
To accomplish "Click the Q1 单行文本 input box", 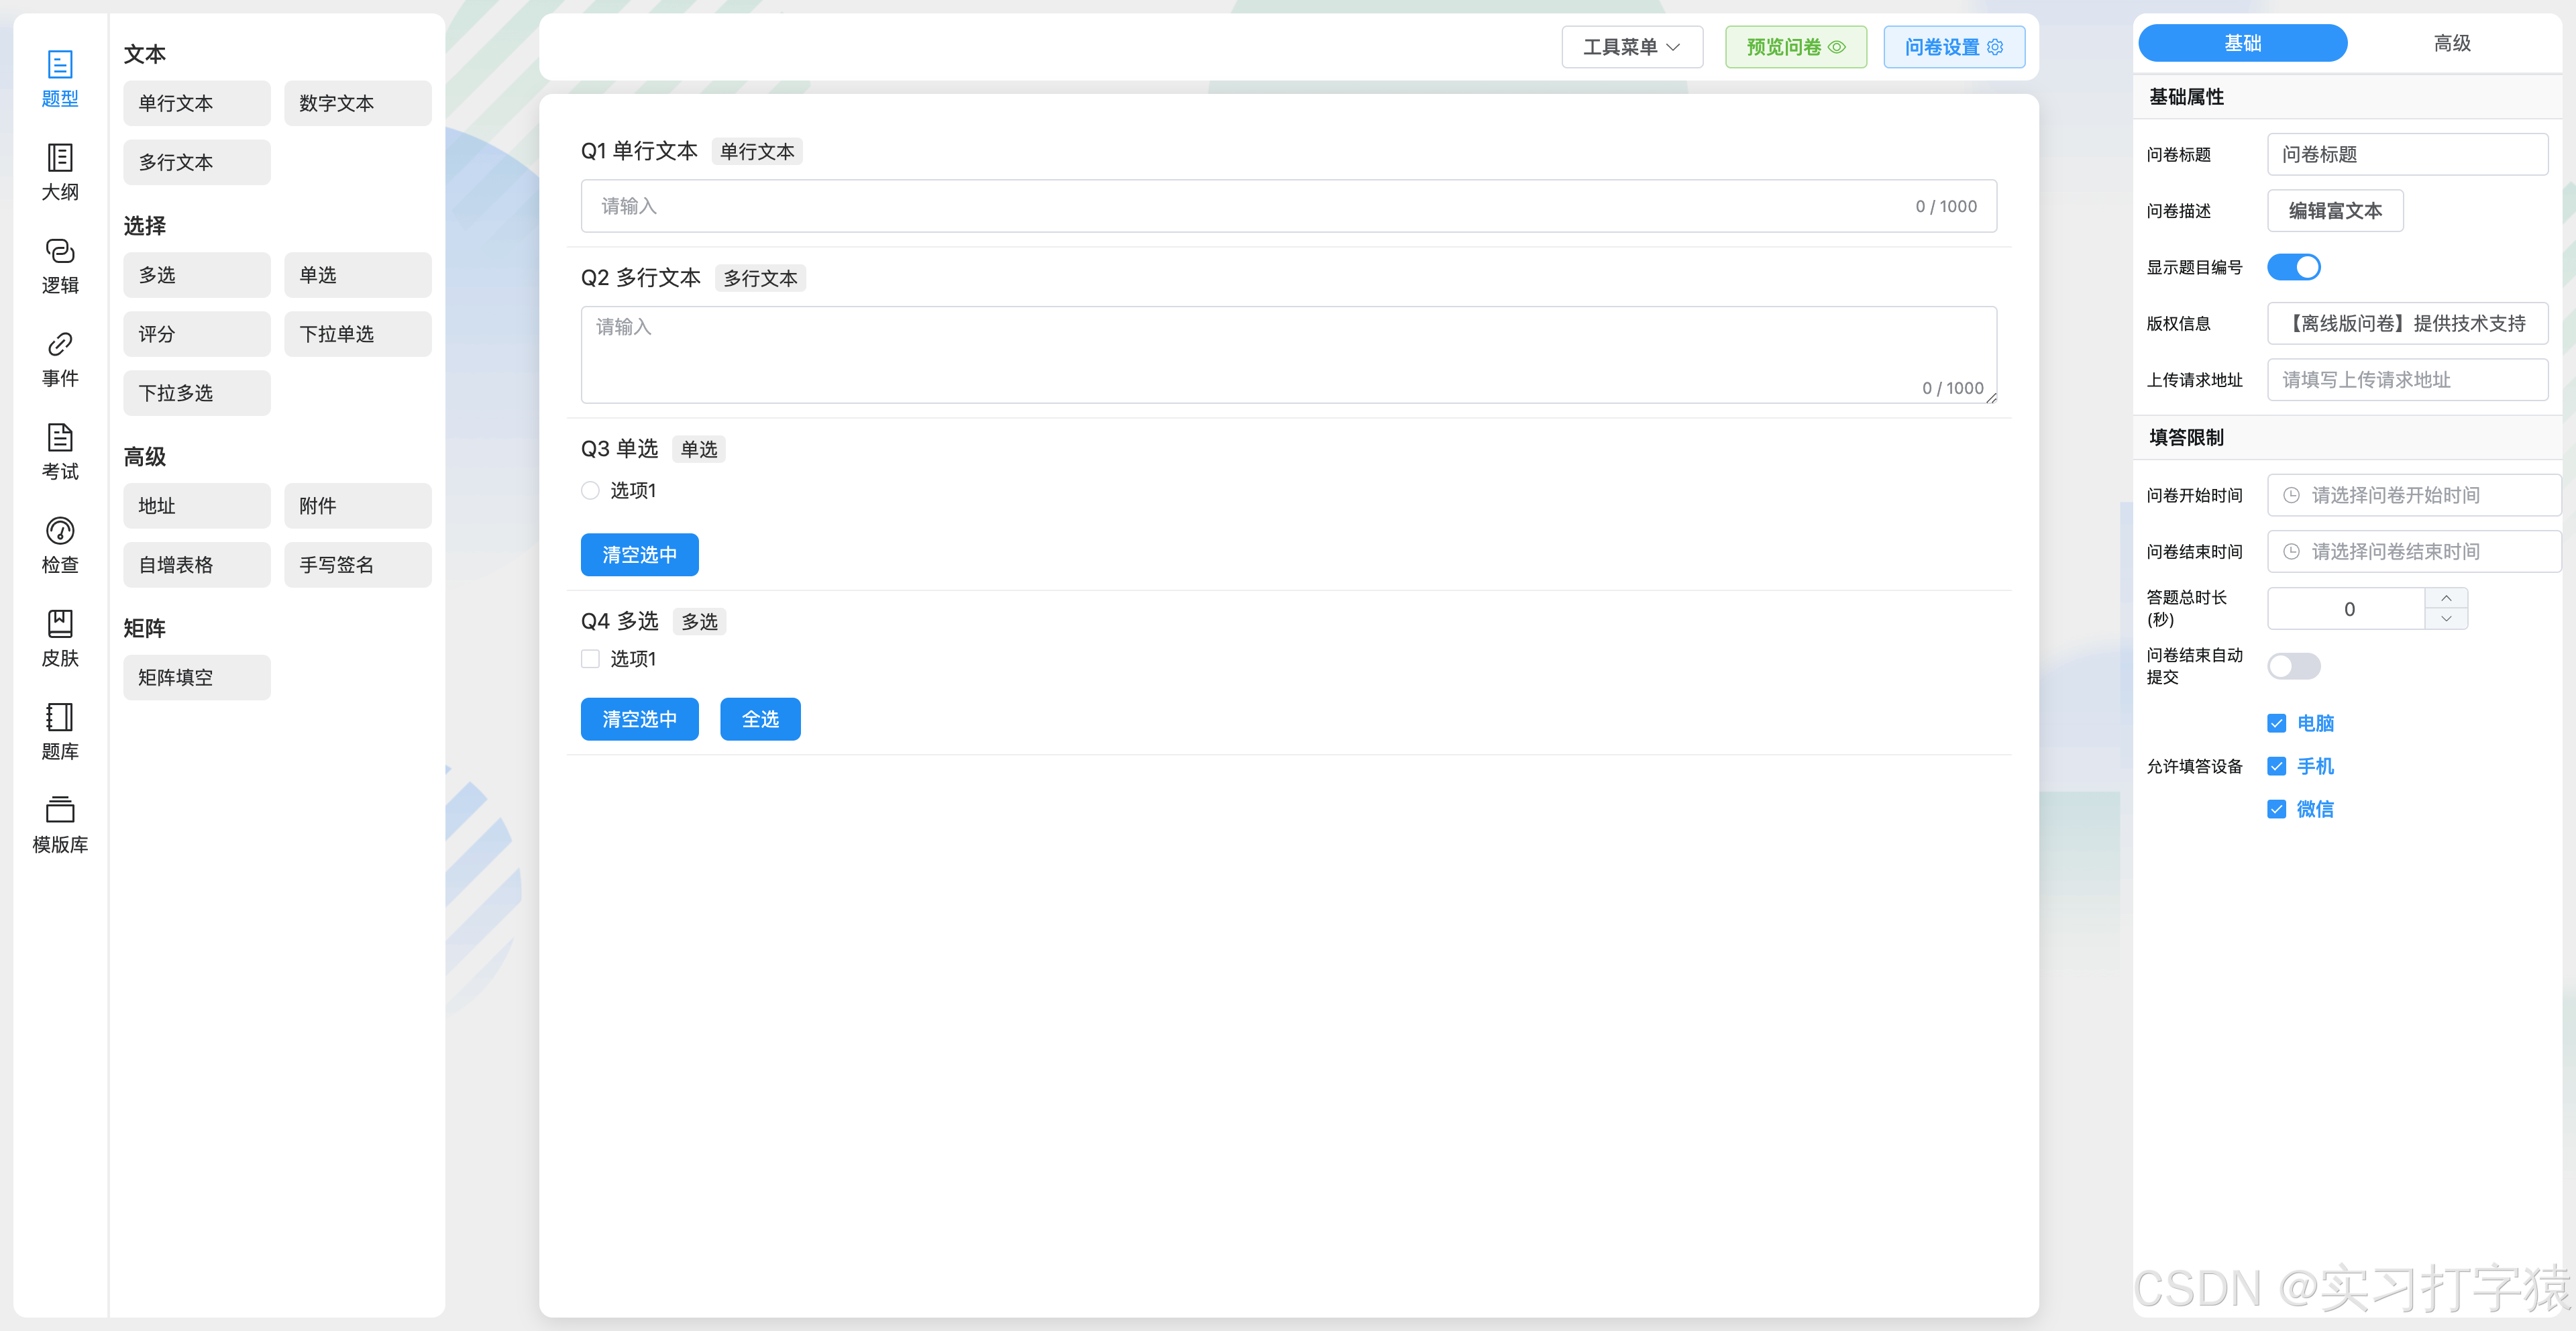I will 1289,206.
